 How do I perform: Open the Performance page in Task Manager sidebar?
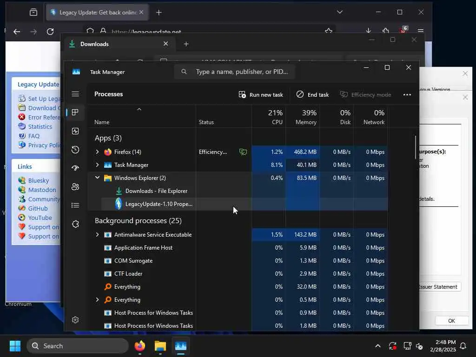coord(75,131)
